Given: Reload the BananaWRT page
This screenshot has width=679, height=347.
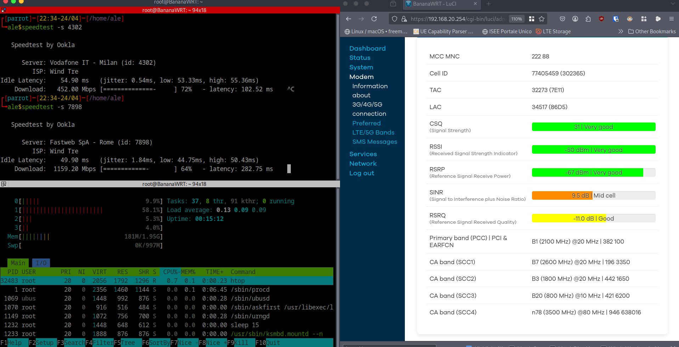Looking at the screenshot, I should pyautogui.click(x=374, y=19).
